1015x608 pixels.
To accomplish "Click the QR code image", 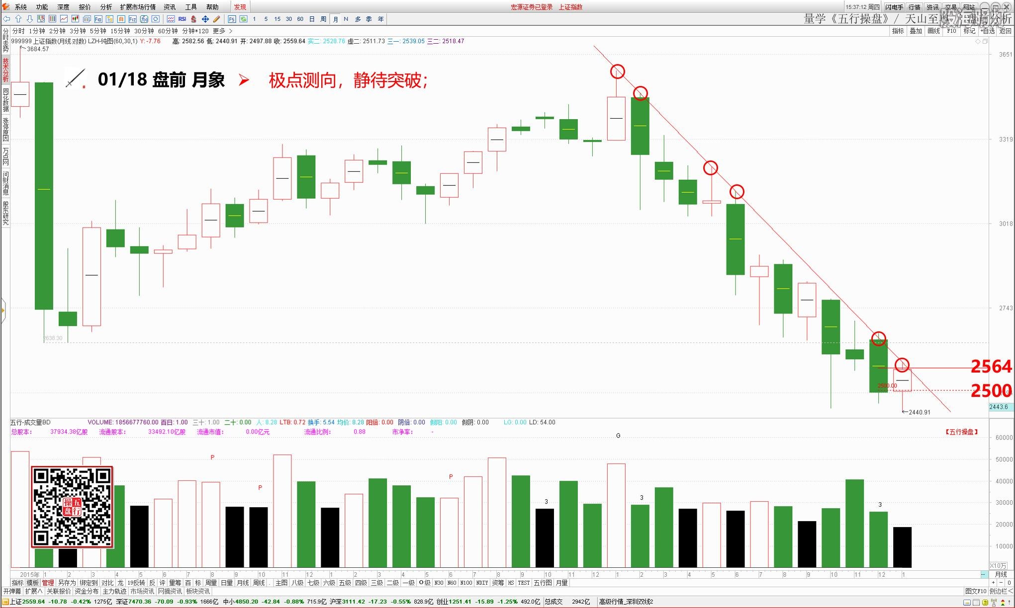I will pyautogui.click(x=72, y=507).
